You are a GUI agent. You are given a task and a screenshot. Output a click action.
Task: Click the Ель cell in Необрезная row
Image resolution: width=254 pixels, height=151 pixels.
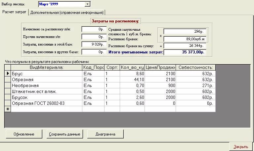pyautogui.click(x=93, y=85)
